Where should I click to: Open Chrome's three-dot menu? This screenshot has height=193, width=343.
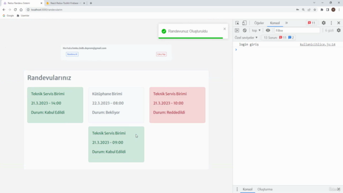(339, 10)
